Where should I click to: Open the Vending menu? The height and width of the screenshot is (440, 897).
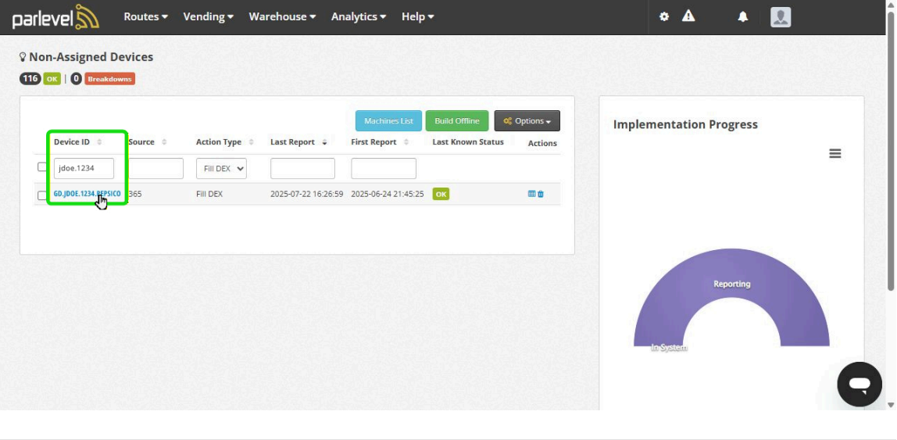tap(208, 16)
